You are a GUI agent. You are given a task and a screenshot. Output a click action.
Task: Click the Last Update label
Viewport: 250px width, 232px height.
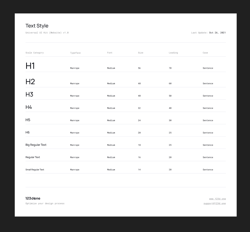(x=200, y=33)
